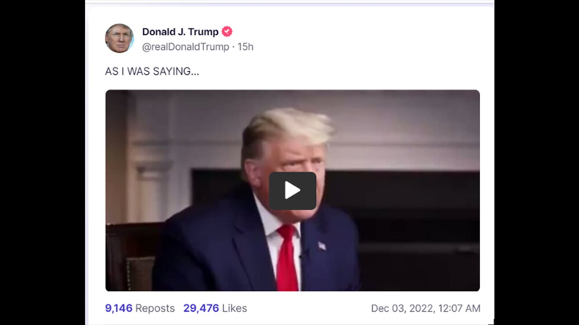Open the Donald J. Trump display name
The height and width of the screenshot is (325, 579).
click(180, 32)
